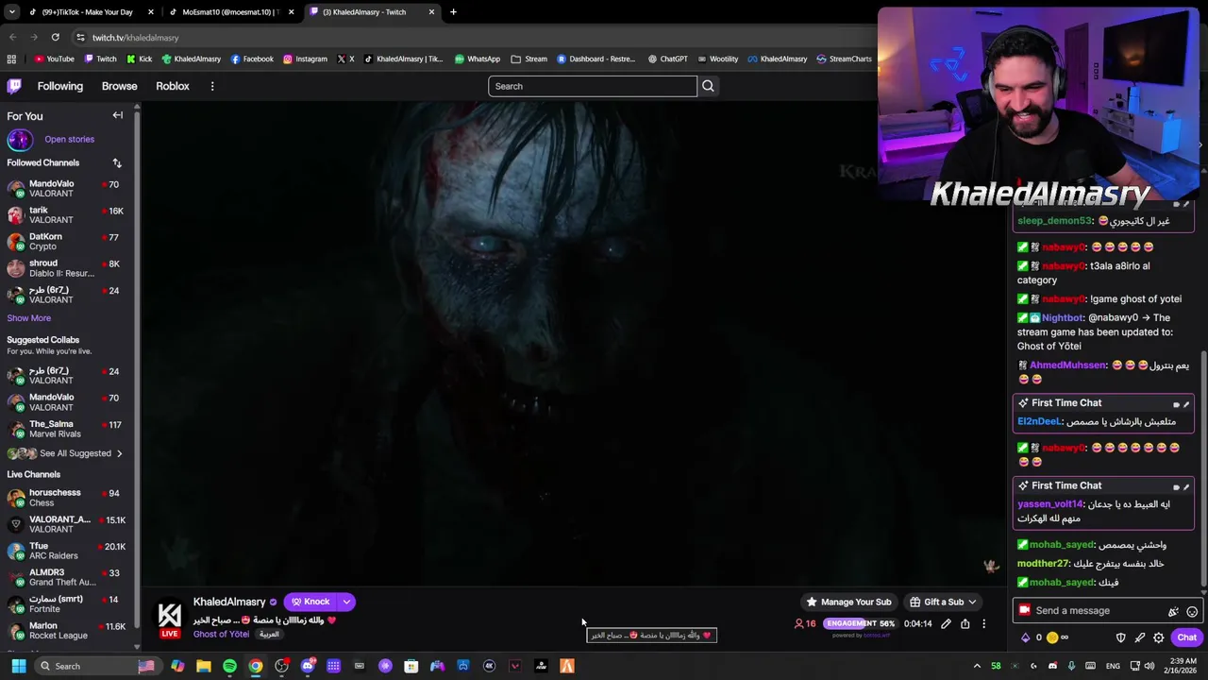Click the Windows Start button

point(18,666)
